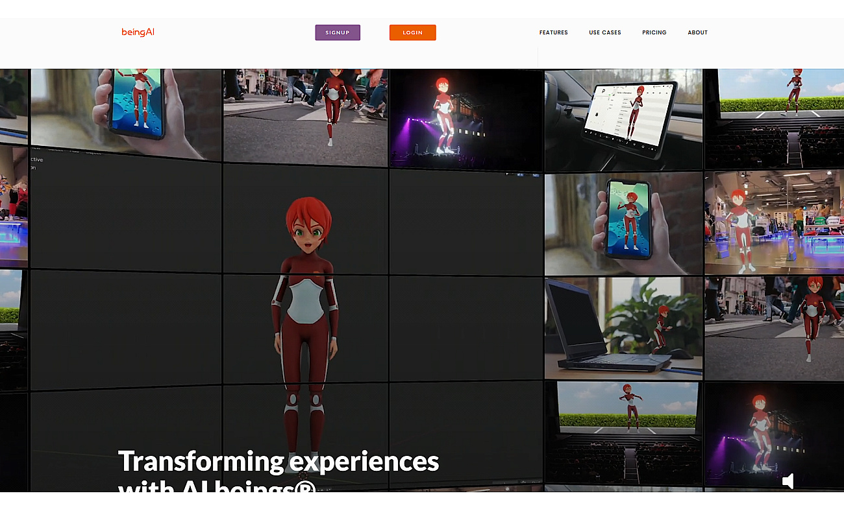Click the LOGIN button
The height and width of the screenshot is (511, 844).
tap(413, 32)
